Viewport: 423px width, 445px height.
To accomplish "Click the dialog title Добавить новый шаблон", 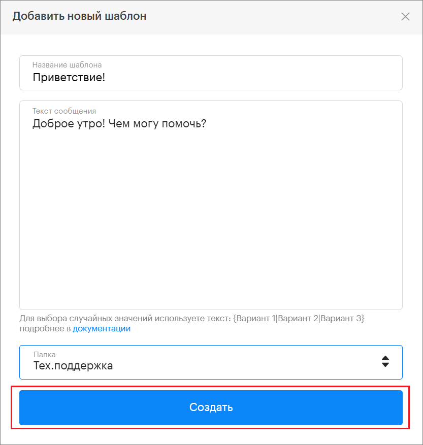I will (x=79, y=16).
